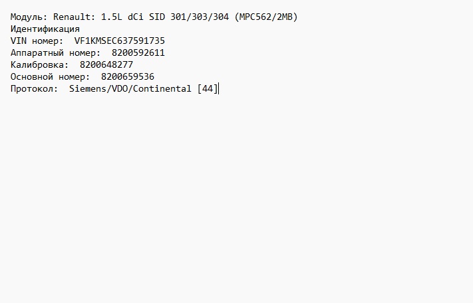Click the calibration number 8200648277
Image resolution: width=473 pixels, height=303 pixels.
[106, 64]
